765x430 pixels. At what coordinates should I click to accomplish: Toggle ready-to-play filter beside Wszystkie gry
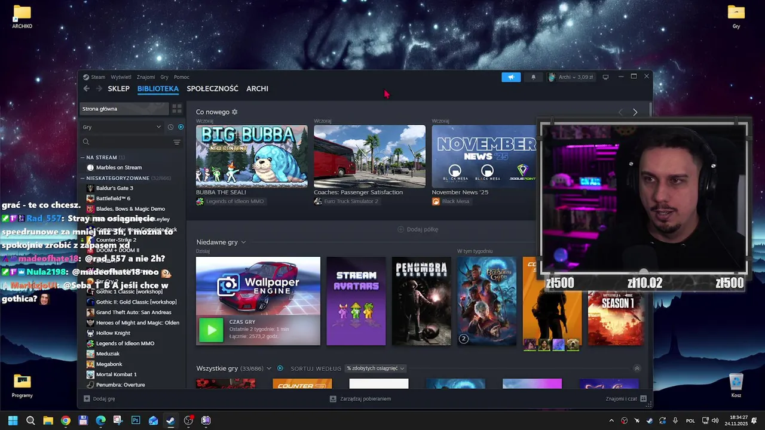(x=280, y=368)
